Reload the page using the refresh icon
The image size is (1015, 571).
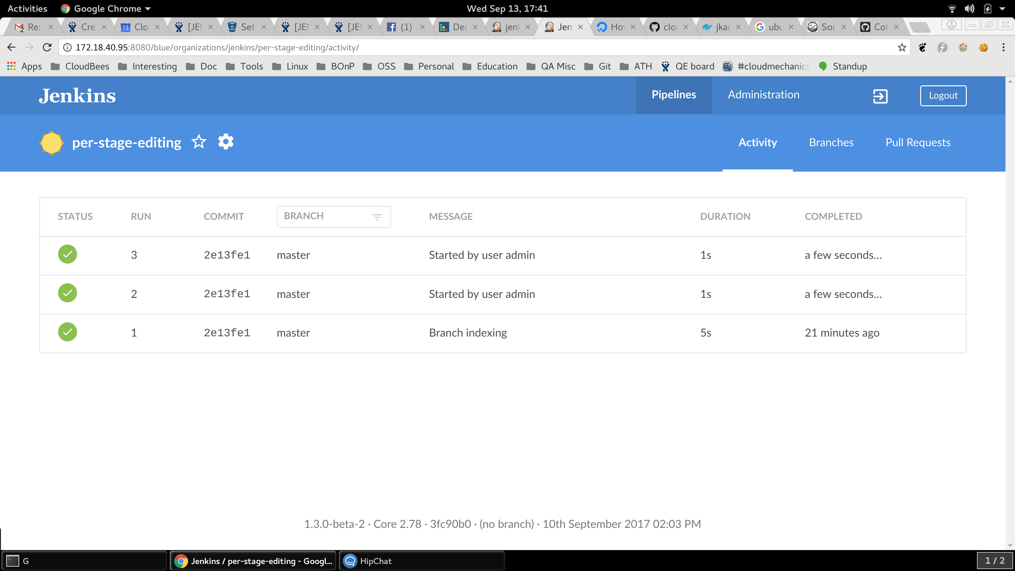[47, 48]
